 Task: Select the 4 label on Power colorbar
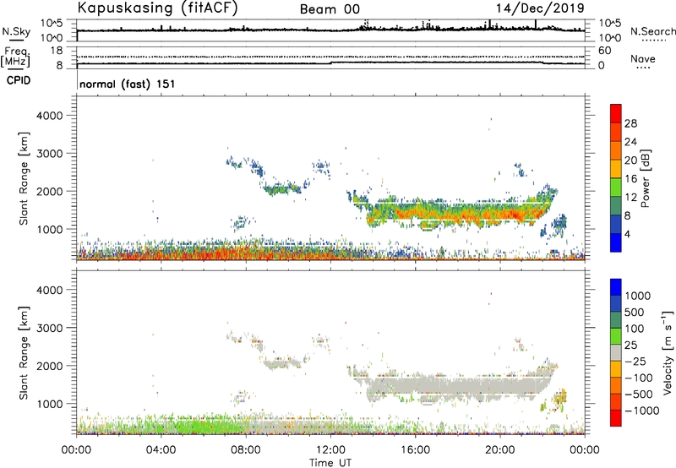[627, 235]
